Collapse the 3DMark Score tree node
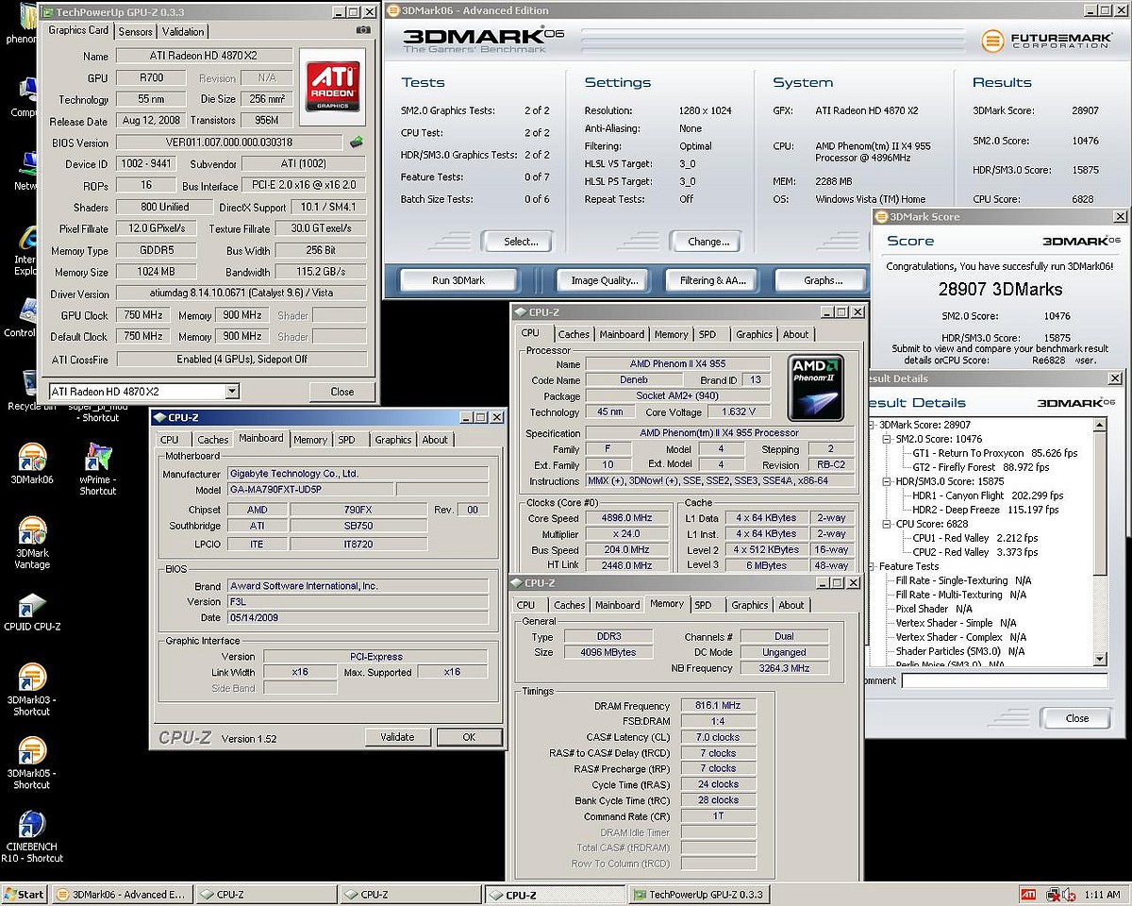This screenshot has width=1132, height=906. click(x=873, y=425)
